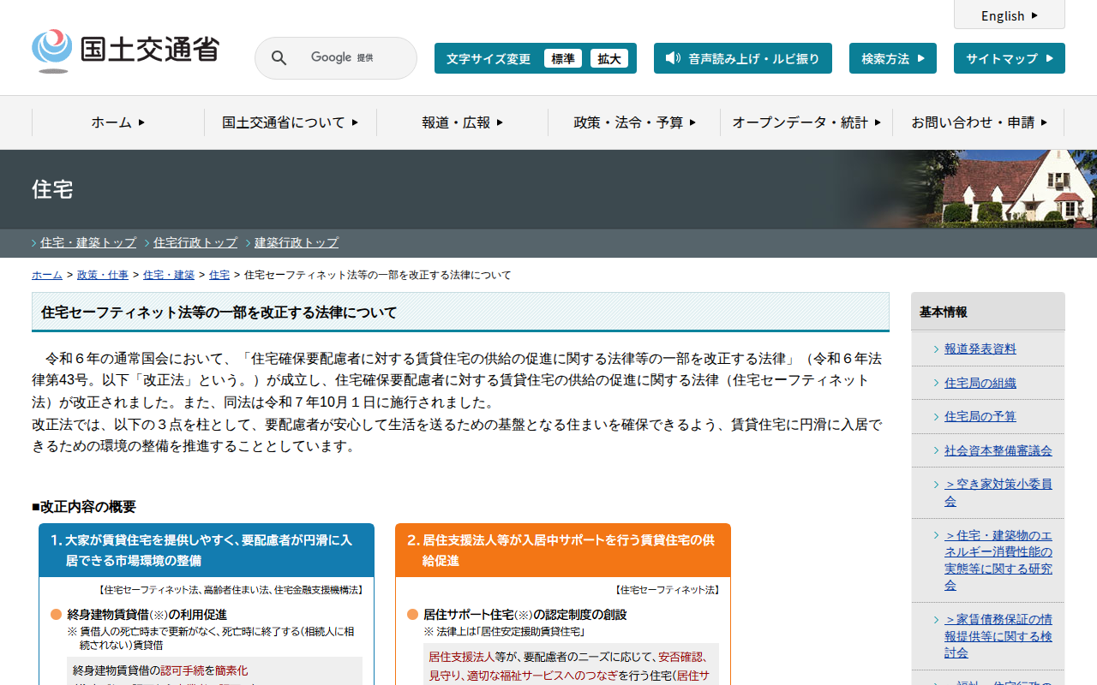The height and width of the screenshot is (685, 1097).
Task: Open 報道発表資料 in the sidebar
Action: pos(980,348)
